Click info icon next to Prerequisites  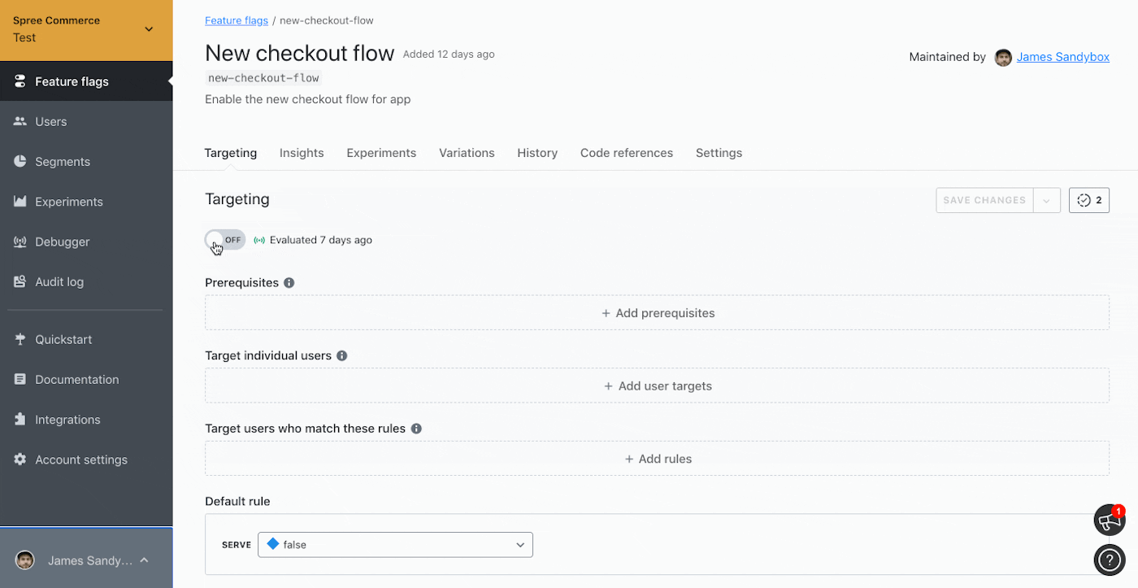pos(289,283)
